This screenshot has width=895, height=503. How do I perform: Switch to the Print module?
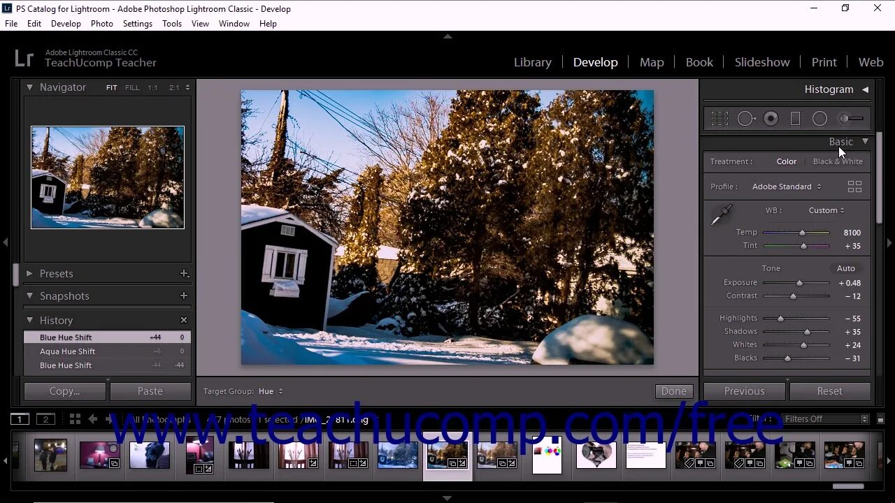(x=824, y=62)
